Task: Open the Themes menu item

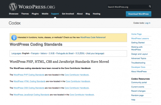Action: pyautogui.click(x=25, y=14)
